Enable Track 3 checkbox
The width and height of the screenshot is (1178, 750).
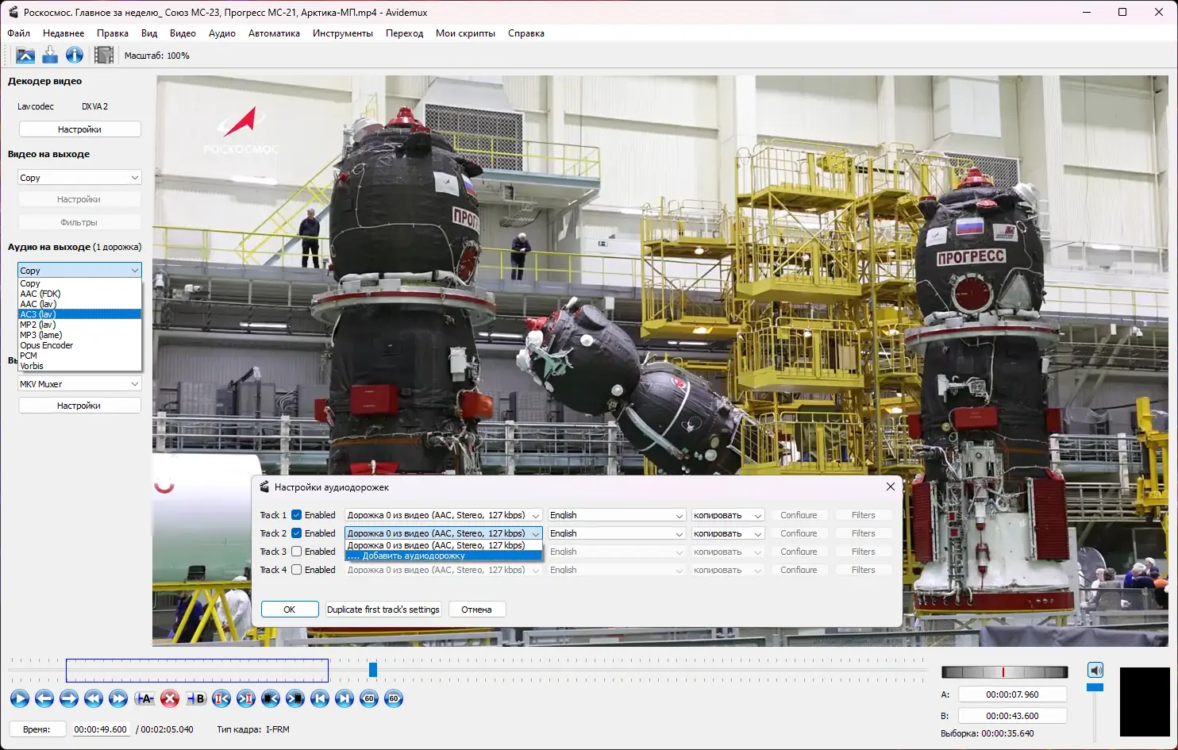coord(297,552)
